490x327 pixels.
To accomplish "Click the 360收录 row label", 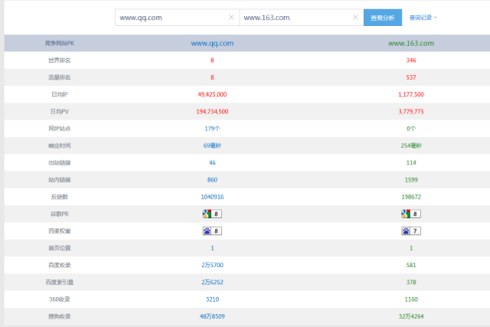I will click(x=59, y=299).
